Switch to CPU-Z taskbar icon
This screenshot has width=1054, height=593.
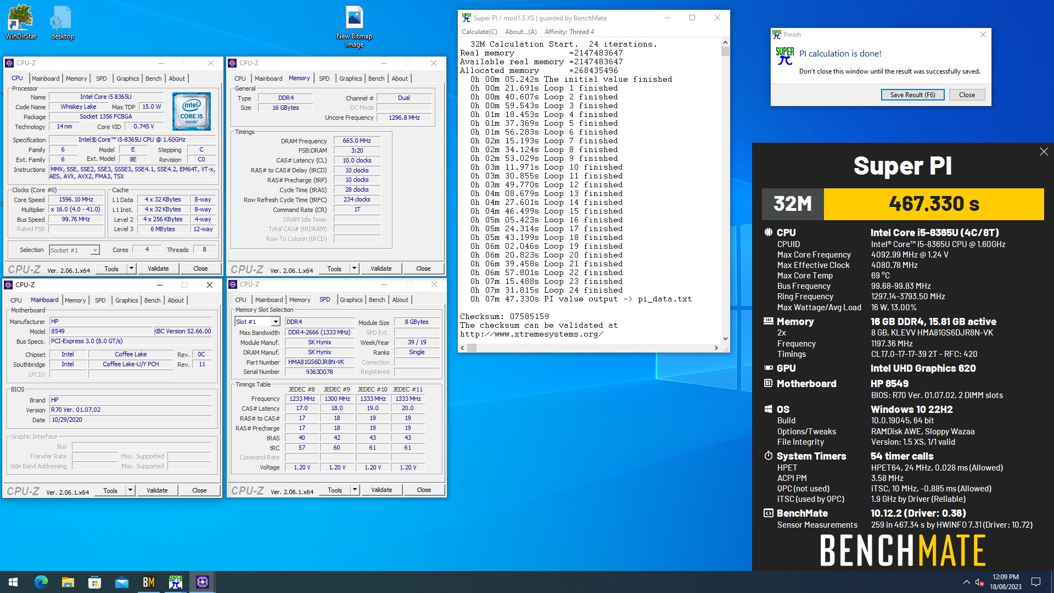[x=203, y=582]
